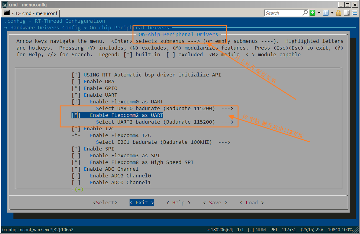Click the scroll panel icon beside padlock
The image size is (360, 234).
tap(347, 13)
